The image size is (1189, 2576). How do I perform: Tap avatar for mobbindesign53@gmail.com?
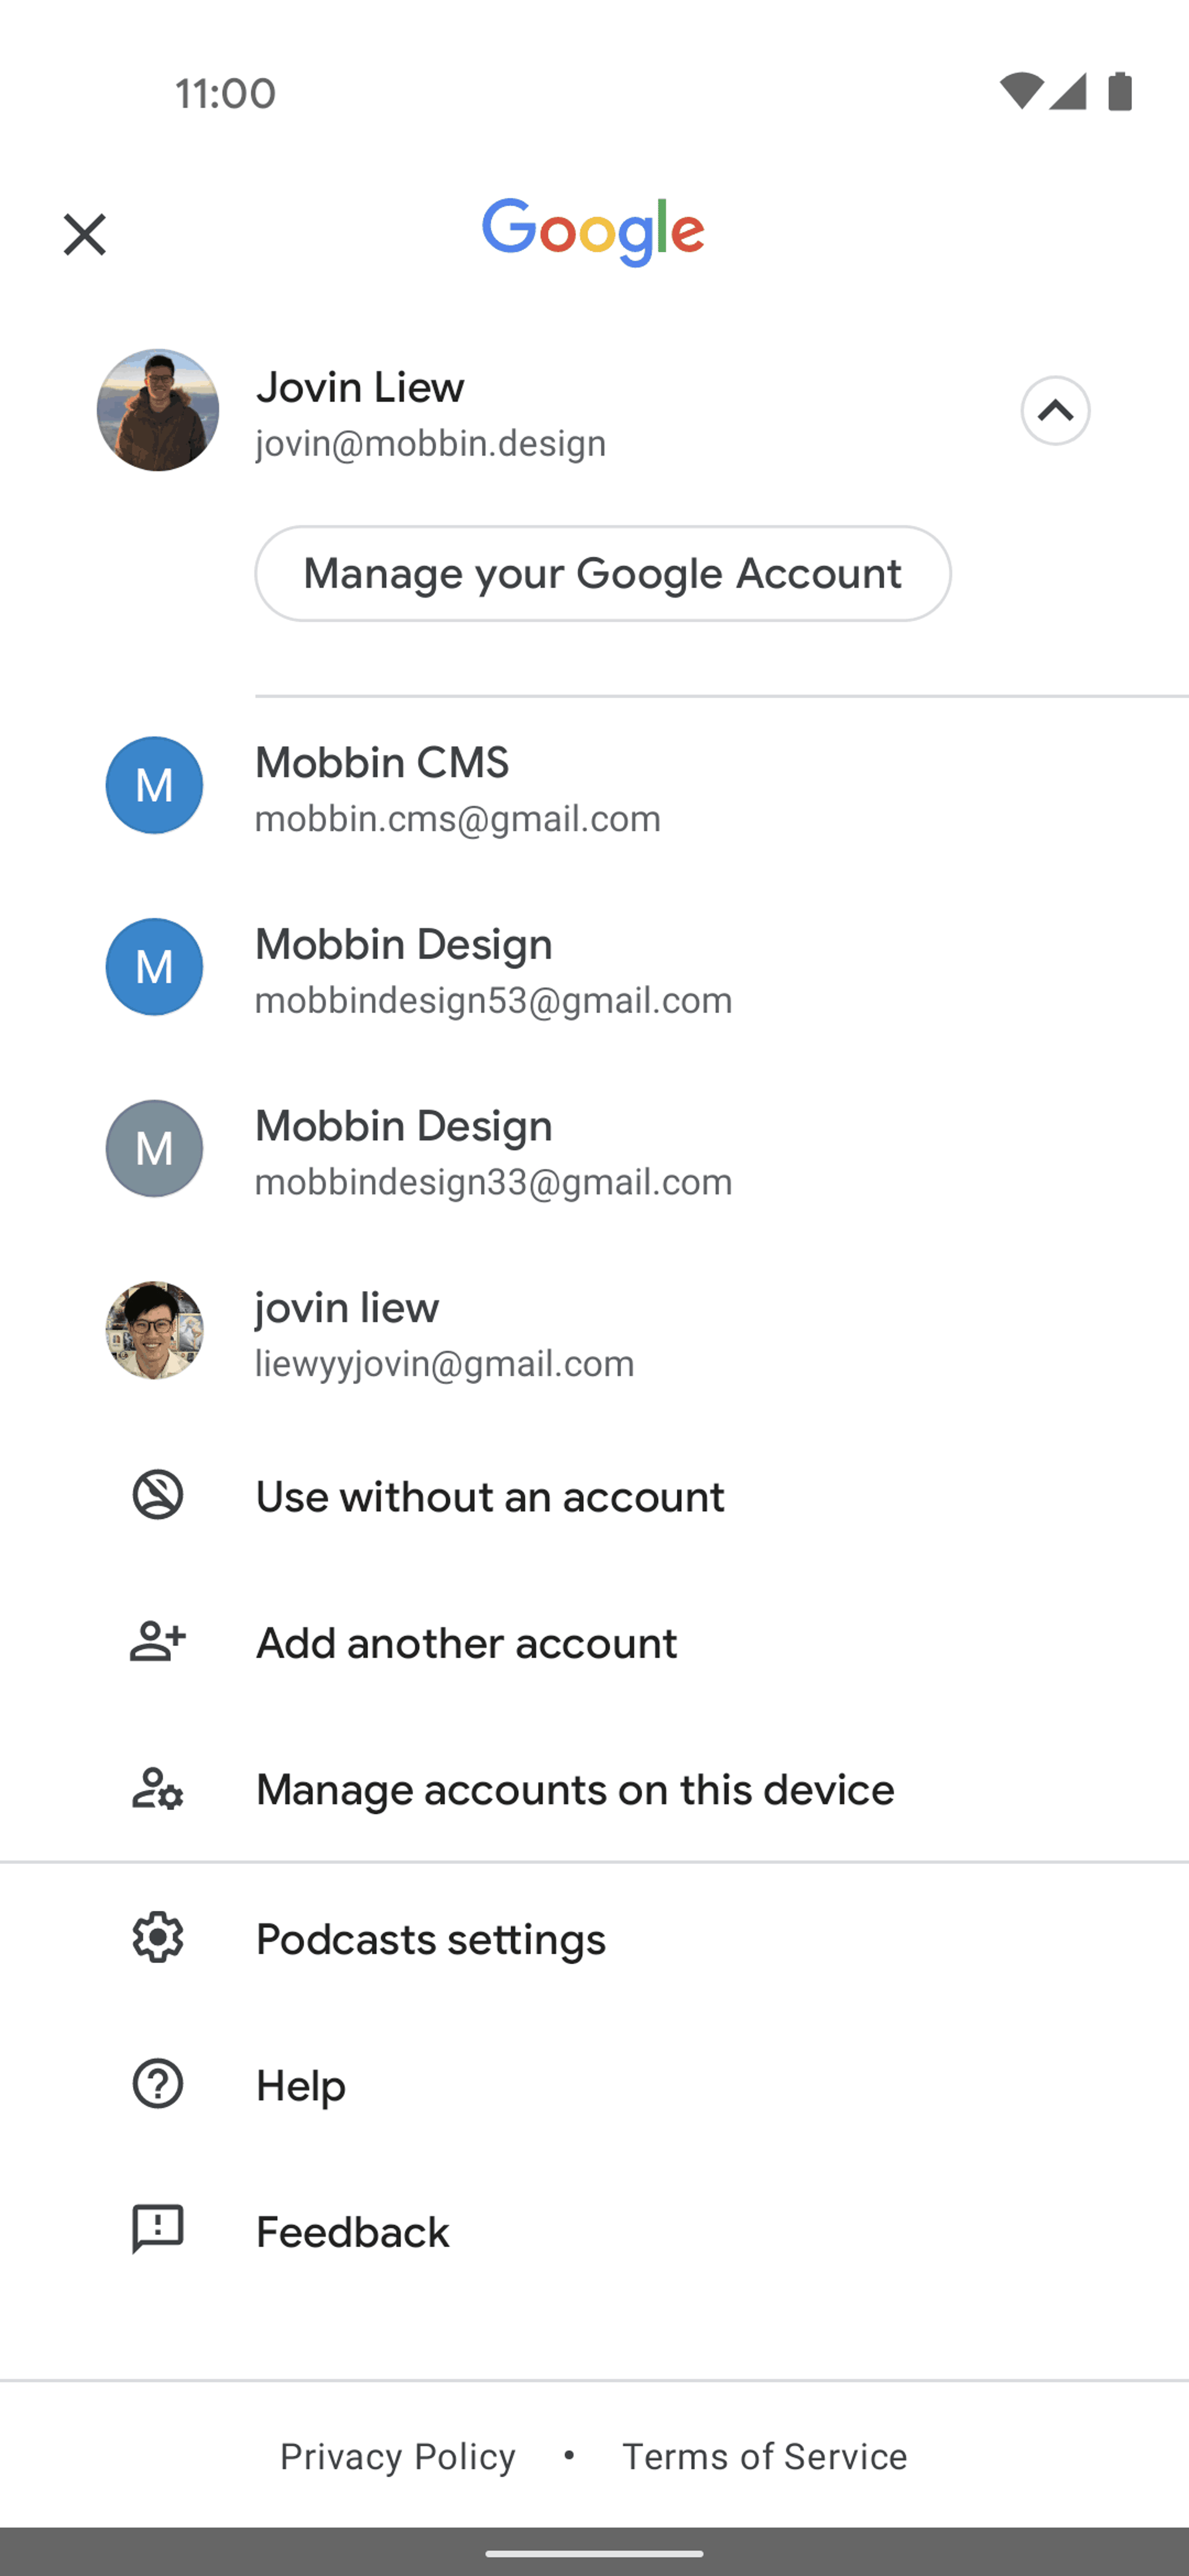pos(154,967)
